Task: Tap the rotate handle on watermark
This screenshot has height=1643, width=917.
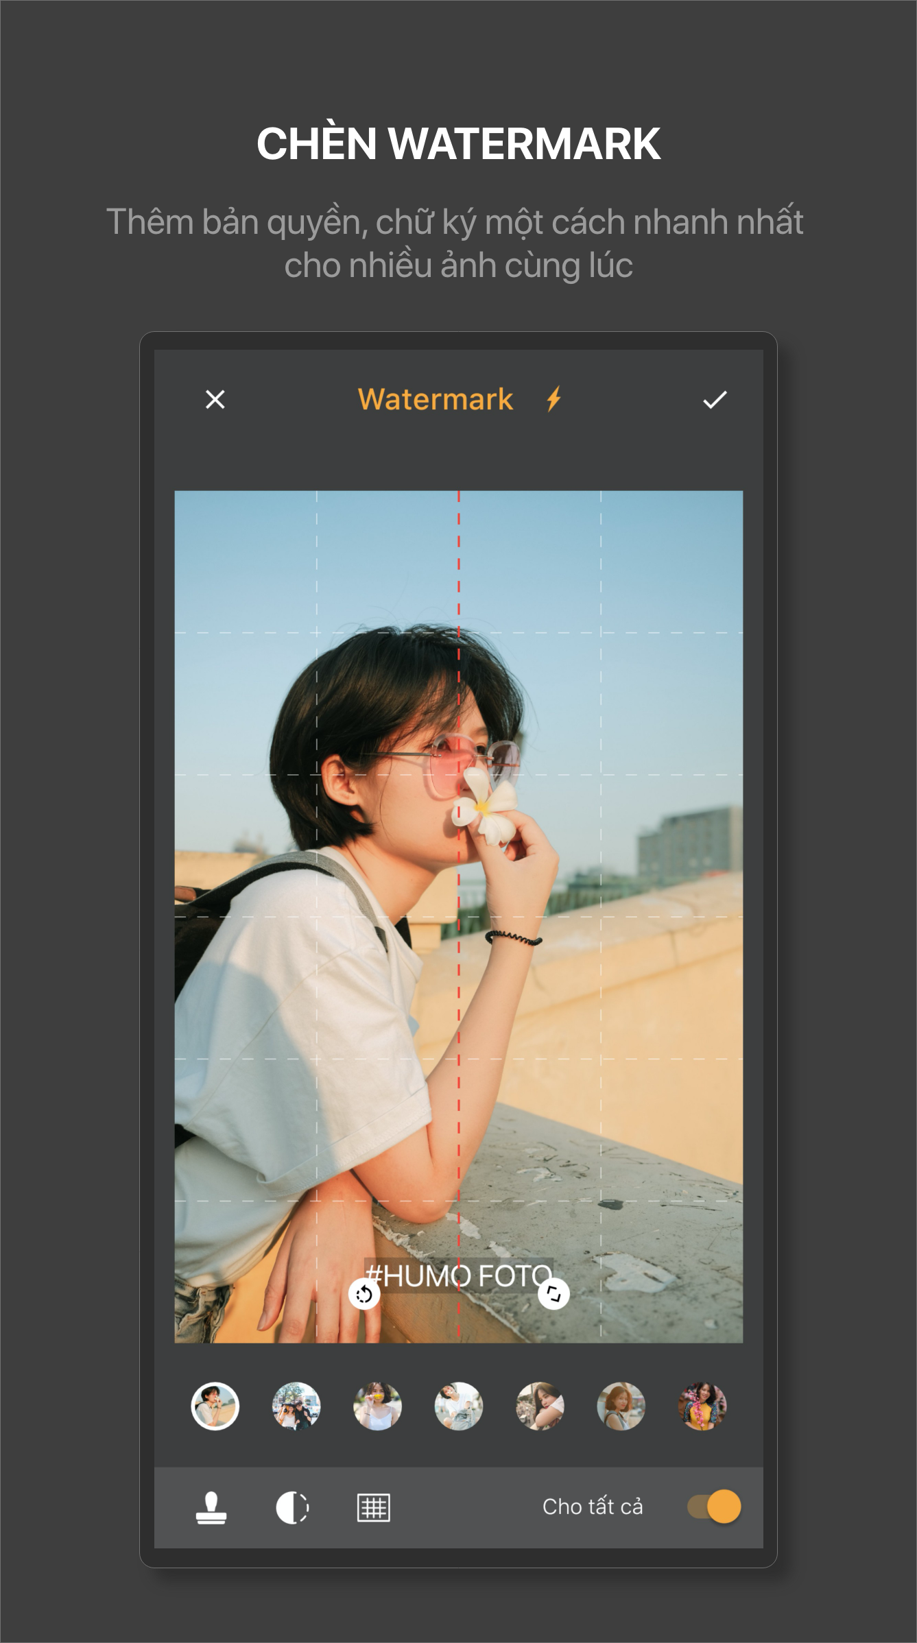Action: (x=364, y=1294)
